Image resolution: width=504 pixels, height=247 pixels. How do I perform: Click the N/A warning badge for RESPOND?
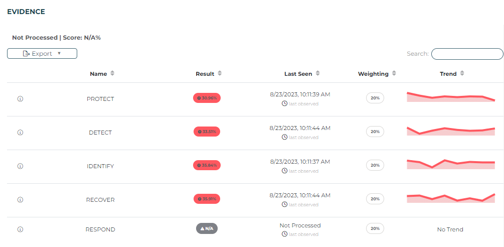pos(207,228)
